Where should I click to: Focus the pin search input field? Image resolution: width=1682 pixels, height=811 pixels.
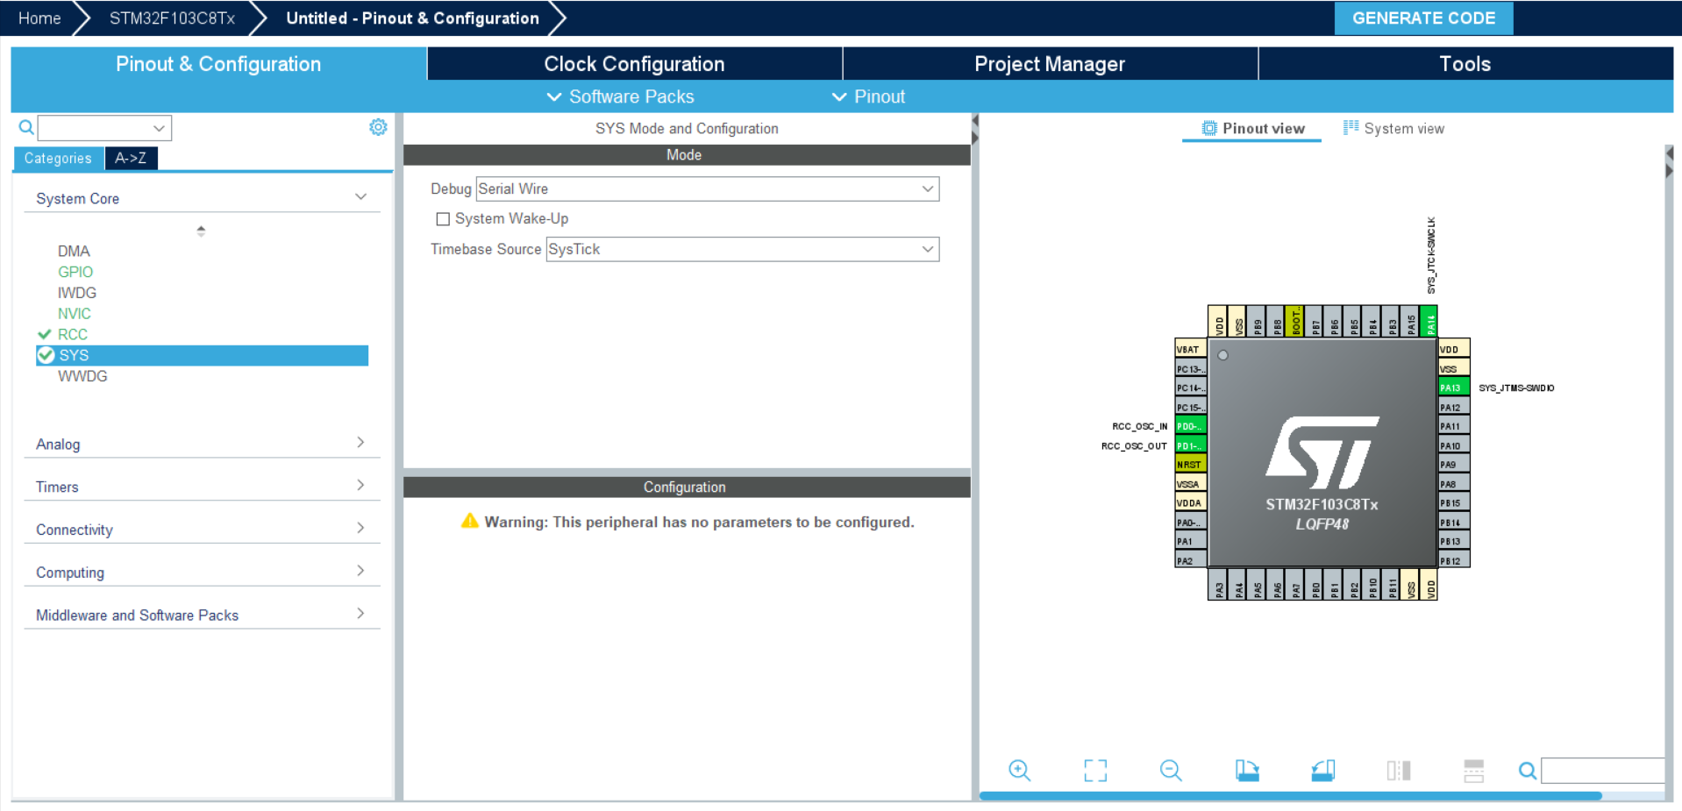[x=1602, y=771]
